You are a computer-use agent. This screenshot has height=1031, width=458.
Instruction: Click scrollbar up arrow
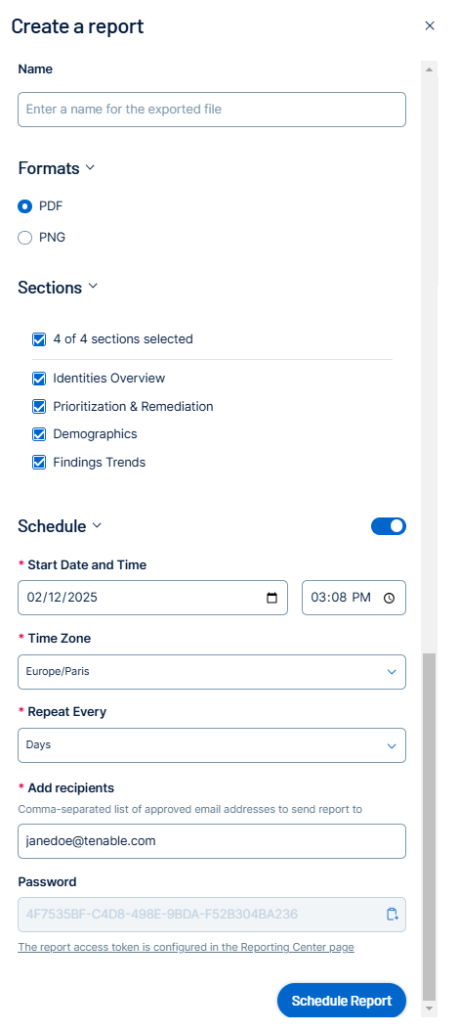(x=429, y=69)
